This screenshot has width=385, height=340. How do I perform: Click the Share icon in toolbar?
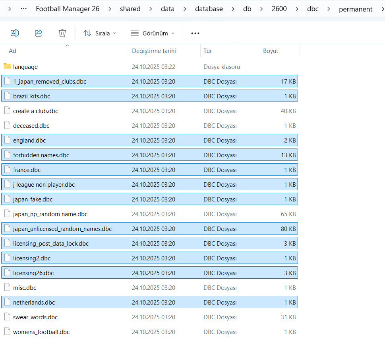point(39,33)
